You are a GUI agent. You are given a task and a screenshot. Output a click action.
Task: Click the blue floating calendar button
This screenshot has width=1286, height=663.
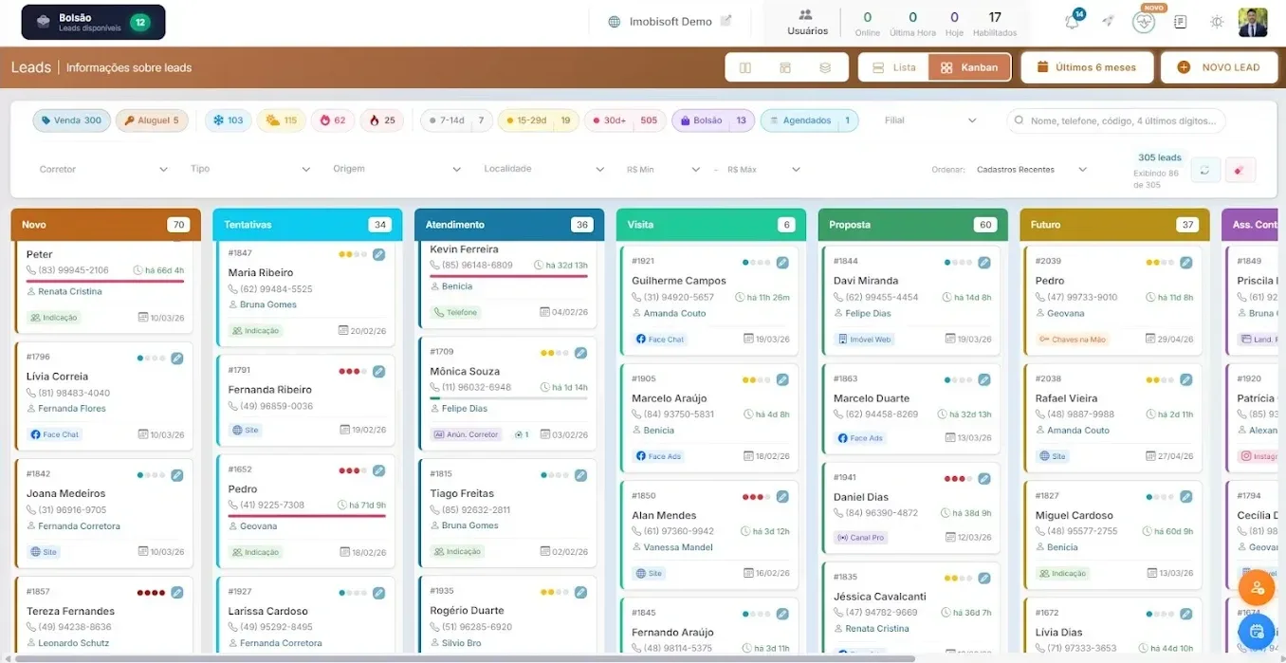click(x=1257, y=631)
